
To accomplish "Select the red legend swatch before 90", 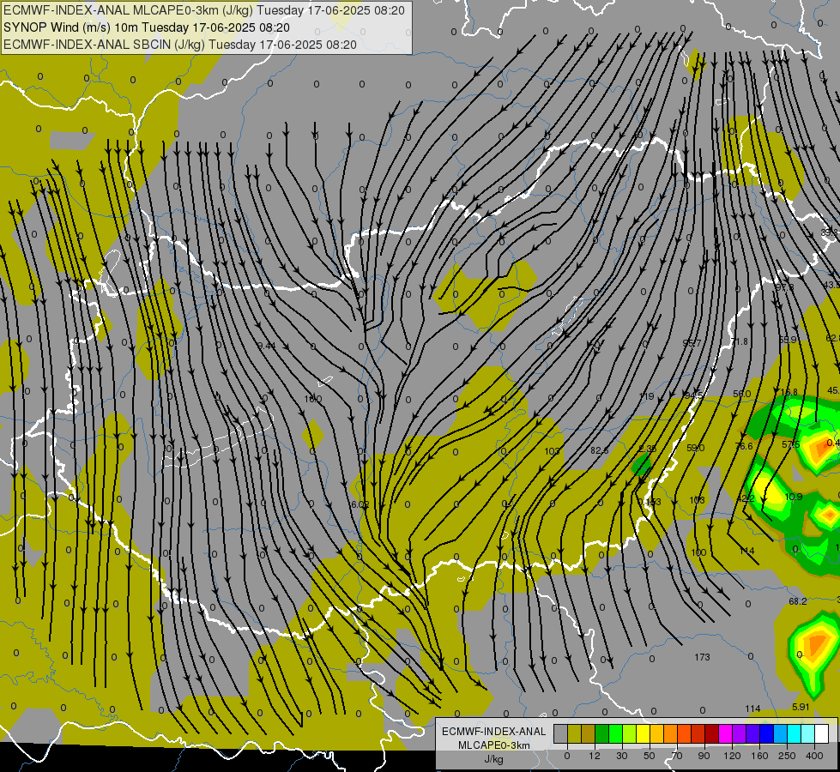I will (x=698, y=733).
